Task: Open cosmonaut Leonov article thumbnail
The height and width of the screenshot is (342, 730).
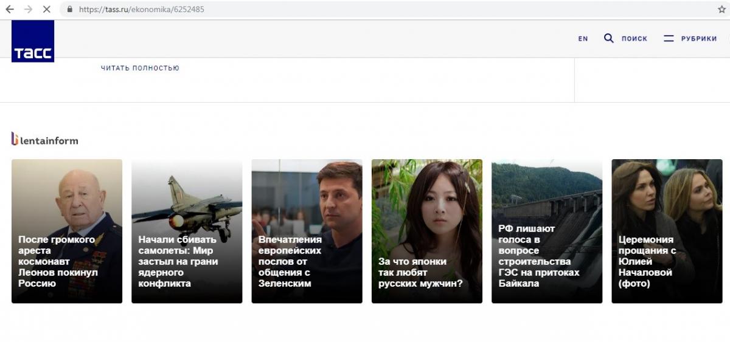Action: [x=67, y=231]
